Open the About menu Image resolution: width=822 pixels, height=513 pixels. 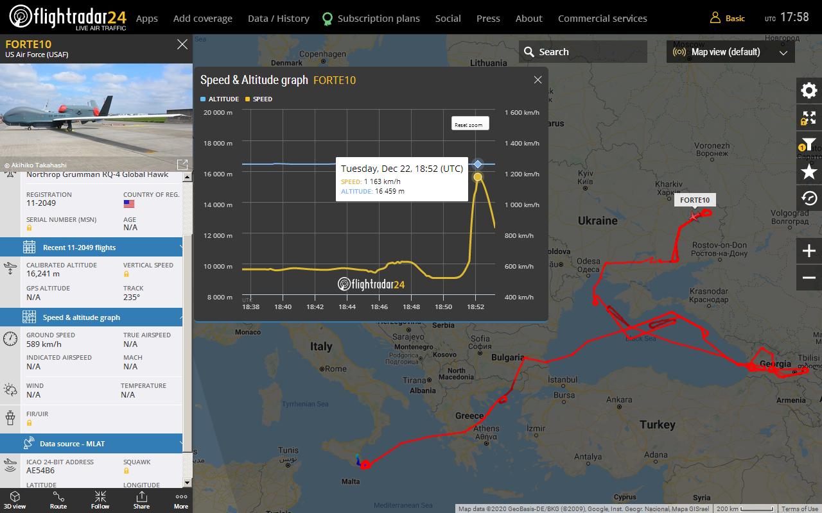(x=529, y=19)
